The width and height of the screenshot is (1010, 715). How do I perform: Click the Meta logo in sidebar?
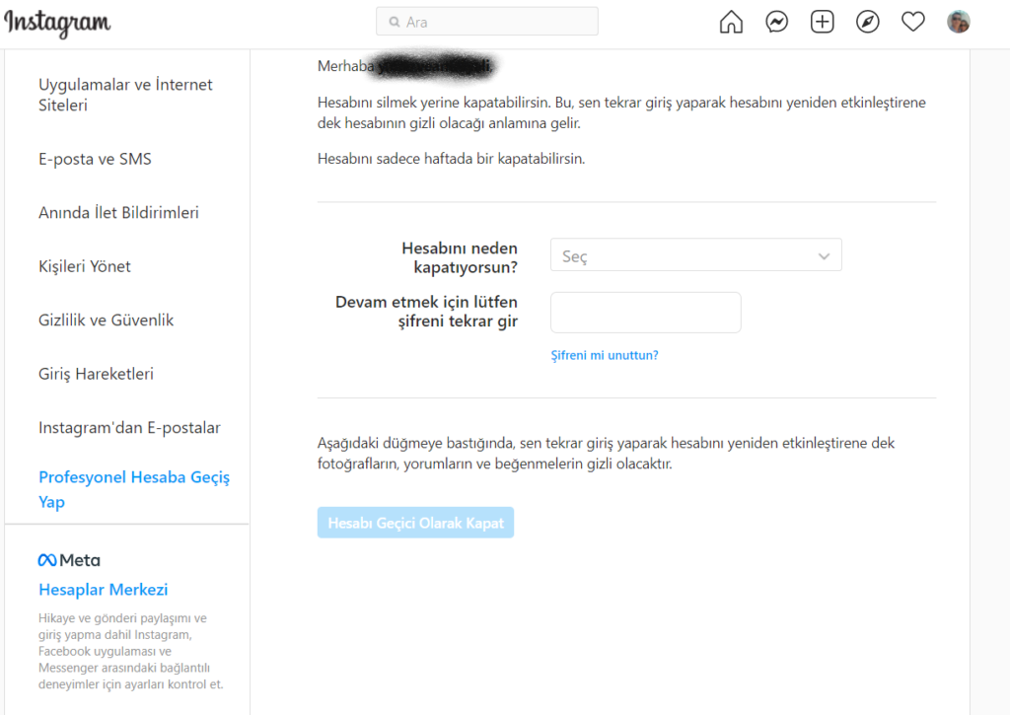click(69, 560)
